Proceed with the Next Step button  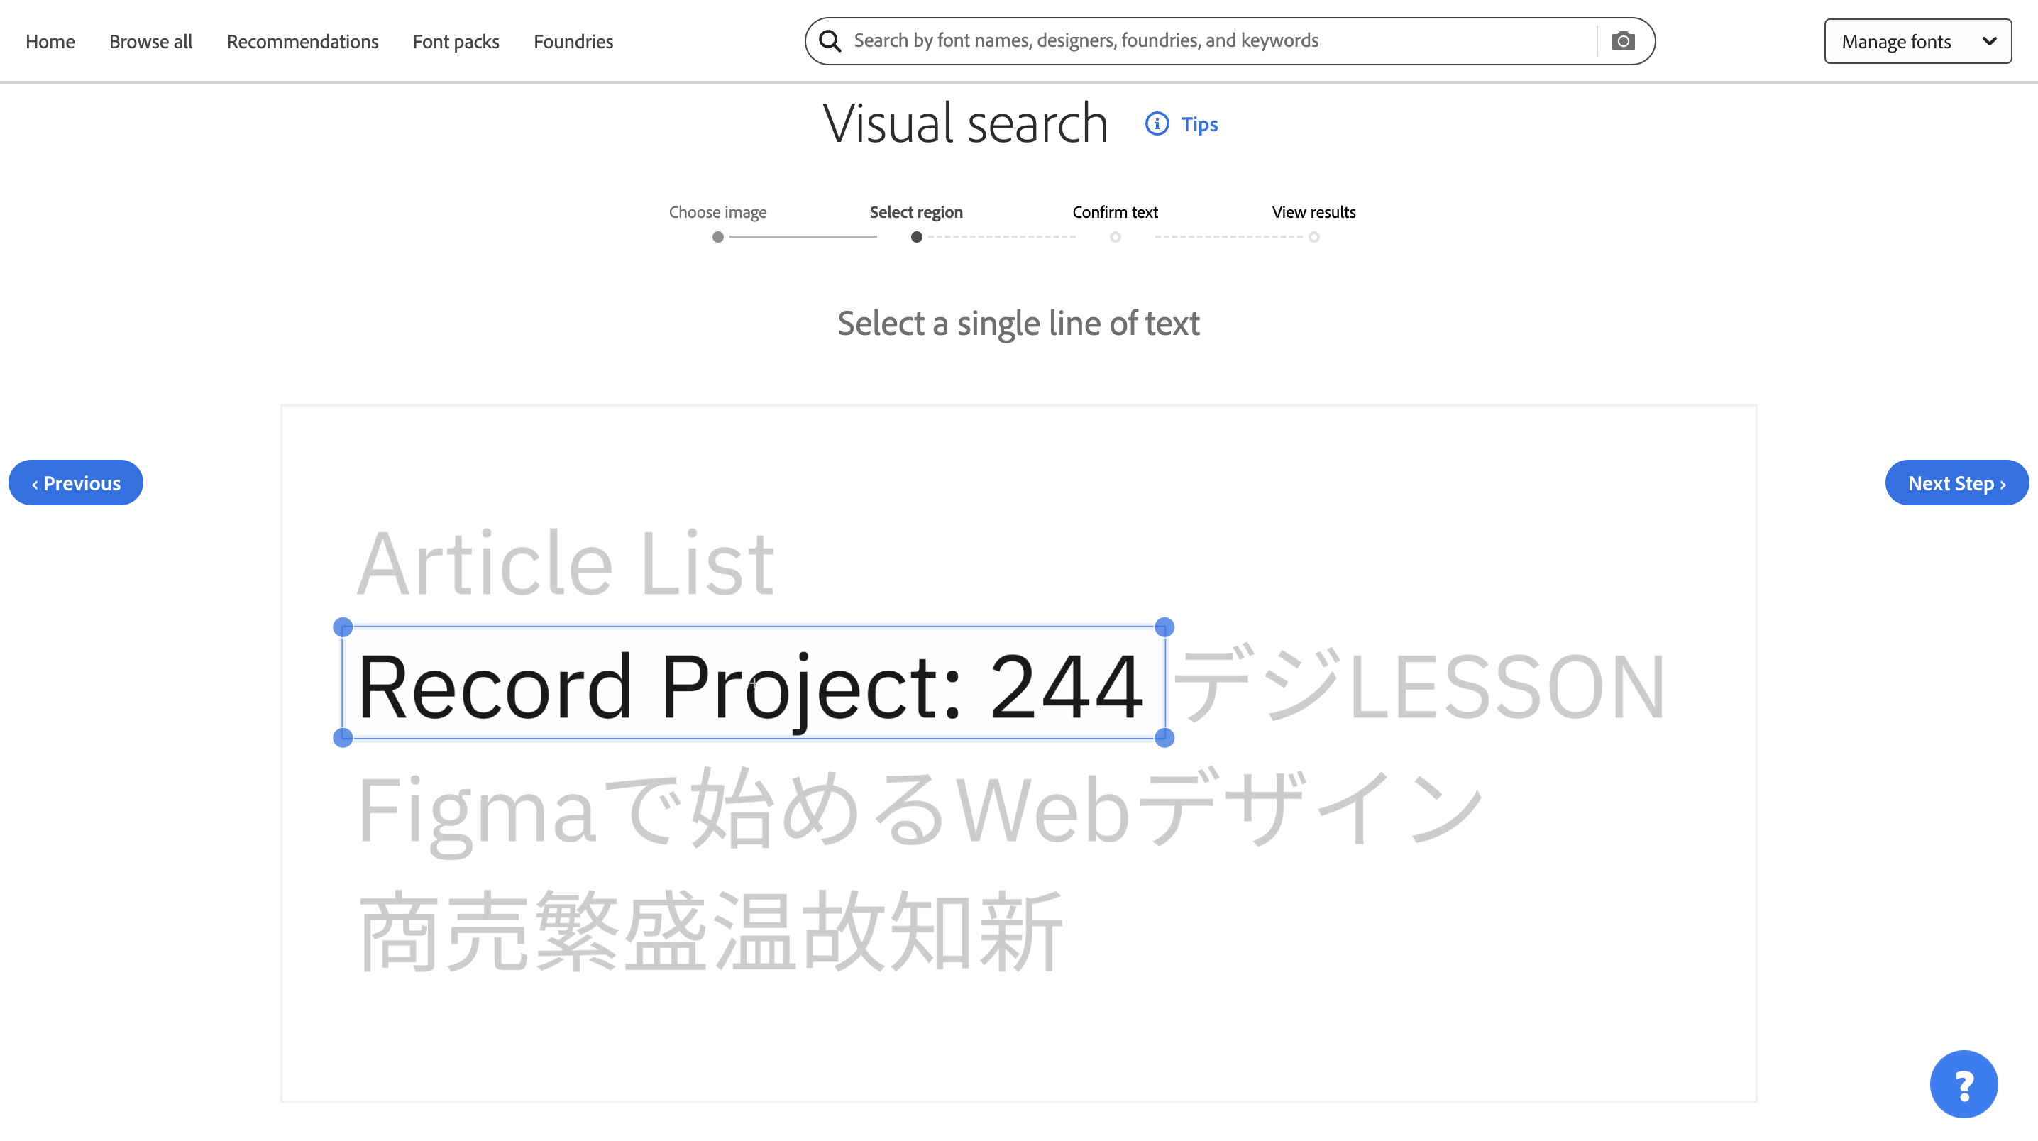[1956, 483]
